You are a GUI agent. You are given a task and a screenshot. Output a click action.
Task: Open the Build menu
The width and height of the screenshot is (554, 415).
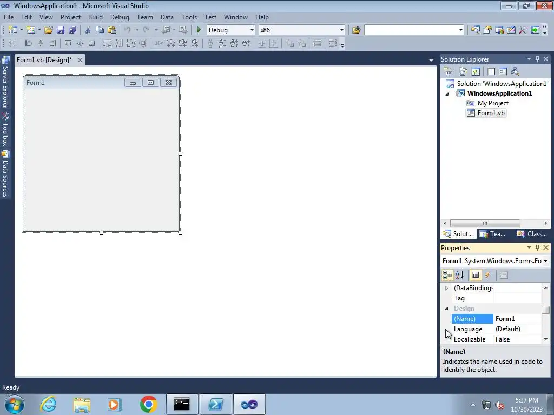(95, 17)
